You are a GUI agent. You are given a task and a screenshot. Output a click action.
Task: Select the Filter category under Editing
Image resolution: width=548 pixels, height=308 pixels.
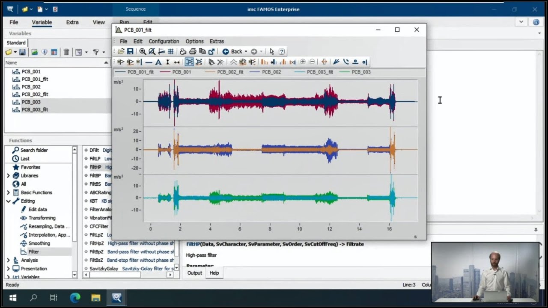tap(33, 252)
